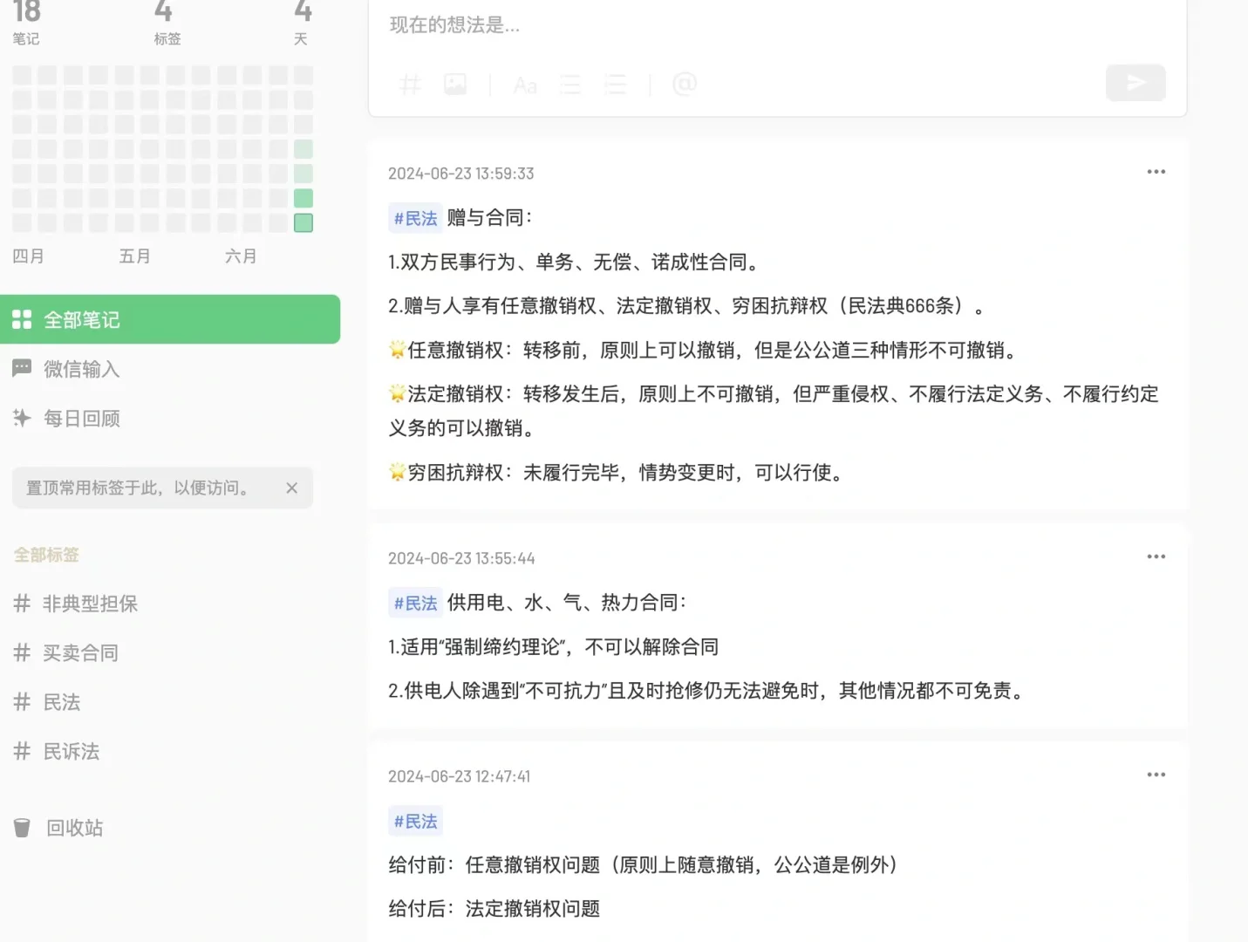Click the 4 天 count
This screenshot has width=1248, height=942.
tap(302, 22)
